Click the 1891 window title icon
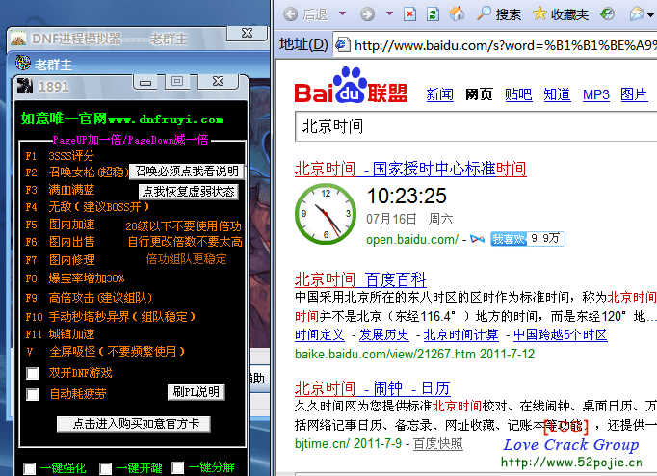This screenshot has height=476, width=657. [25, 86]
